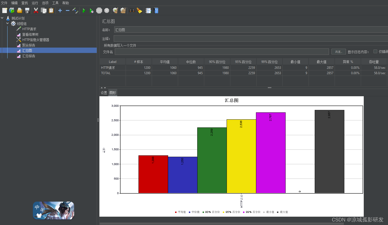The width and height of the screenshot is (388, 225).
Task: Save the test plan with floppy icon
Action: 27,10
